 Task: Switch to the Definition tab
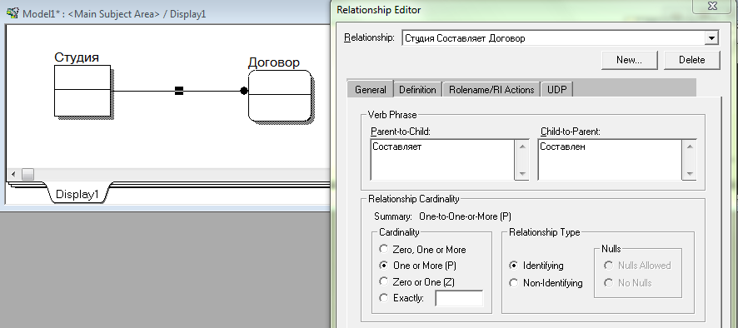[417, 89]
